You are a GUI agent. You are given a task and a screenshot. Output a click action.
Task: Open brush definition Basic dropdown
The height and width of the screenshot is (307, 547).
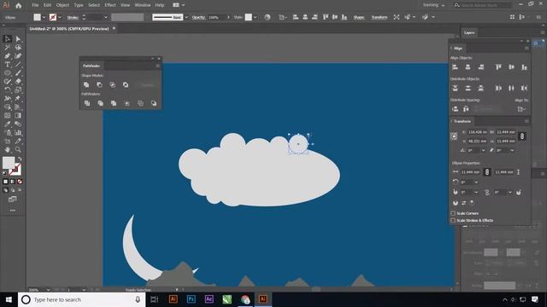pos(186,17)
